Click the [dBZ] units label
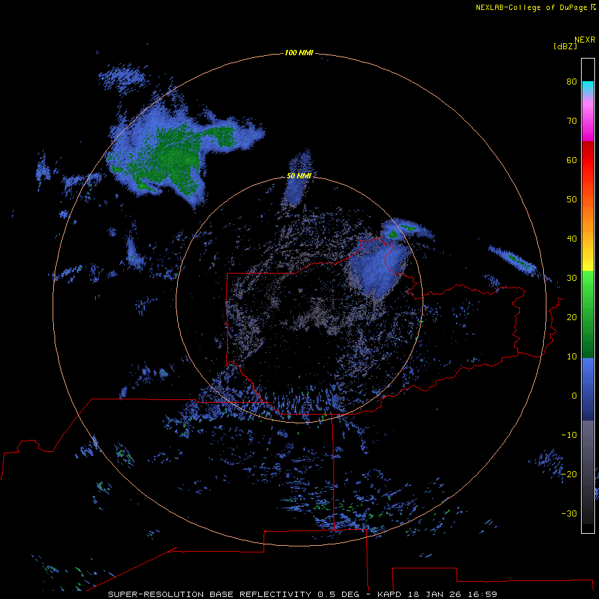 565,46
